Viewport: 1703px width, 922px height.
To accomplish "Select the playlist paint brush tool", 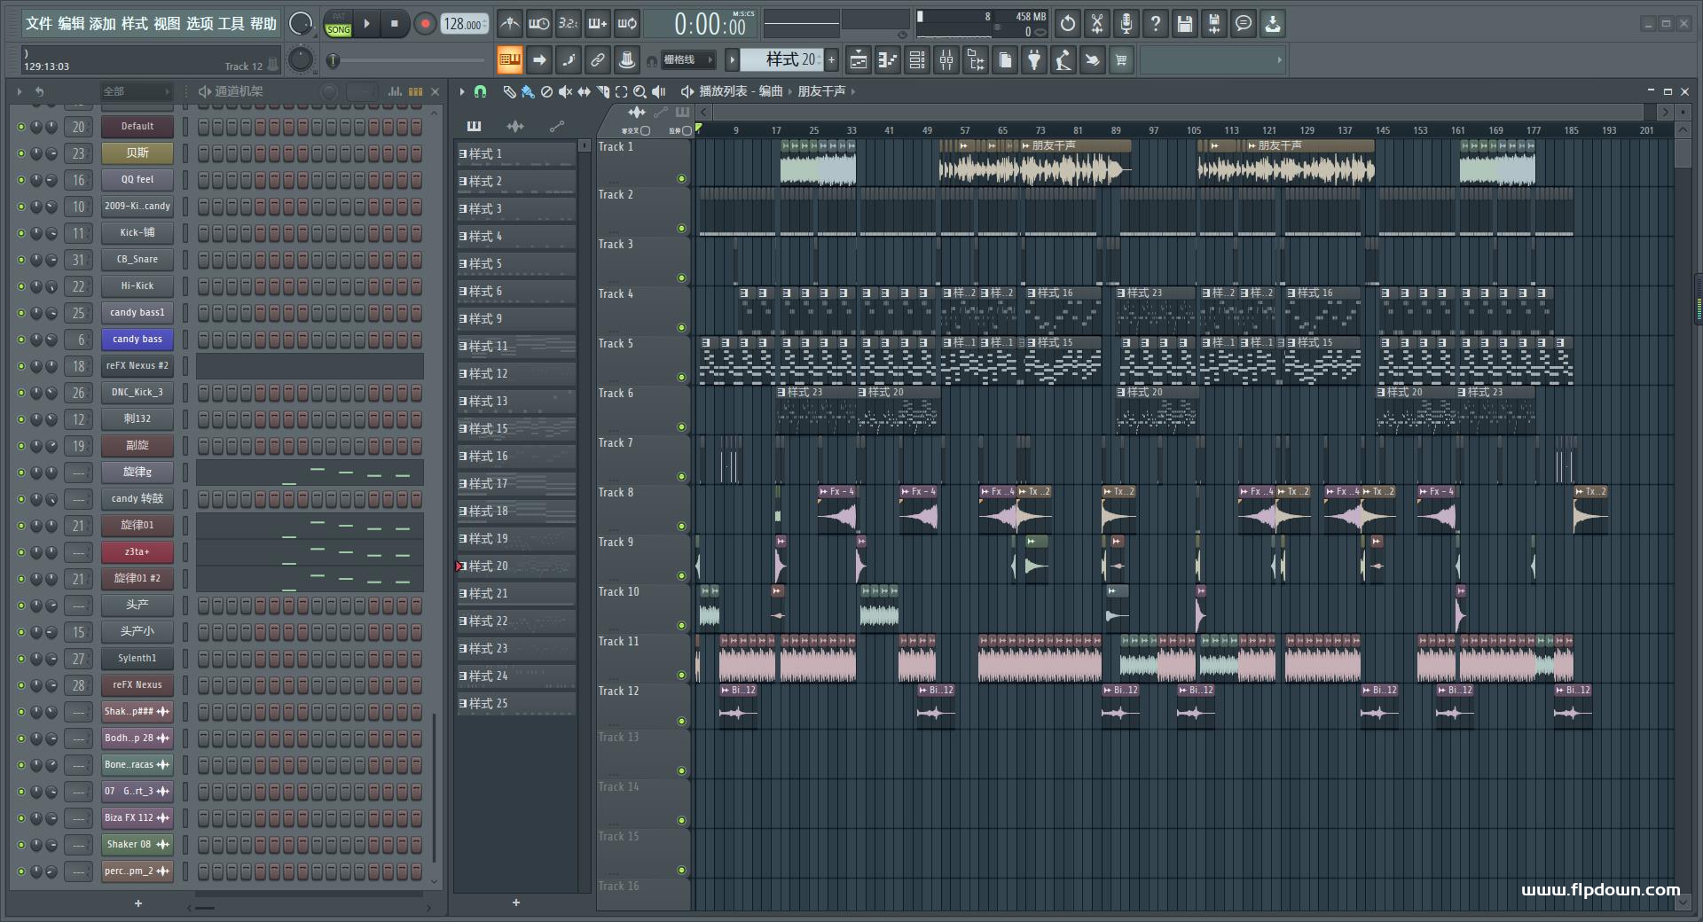I will (x=528, y=91).
